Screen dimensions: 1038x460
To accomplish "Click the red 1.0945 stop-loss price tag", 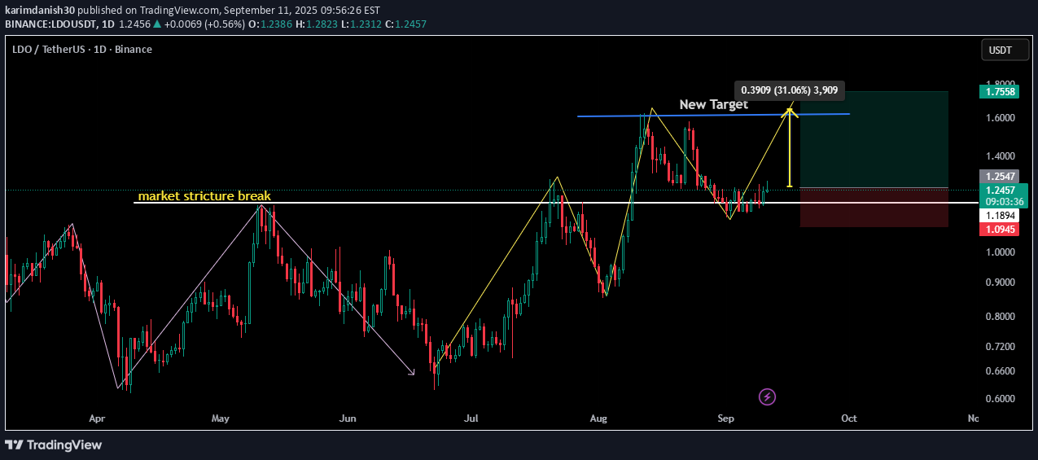I will [1001, 230].
